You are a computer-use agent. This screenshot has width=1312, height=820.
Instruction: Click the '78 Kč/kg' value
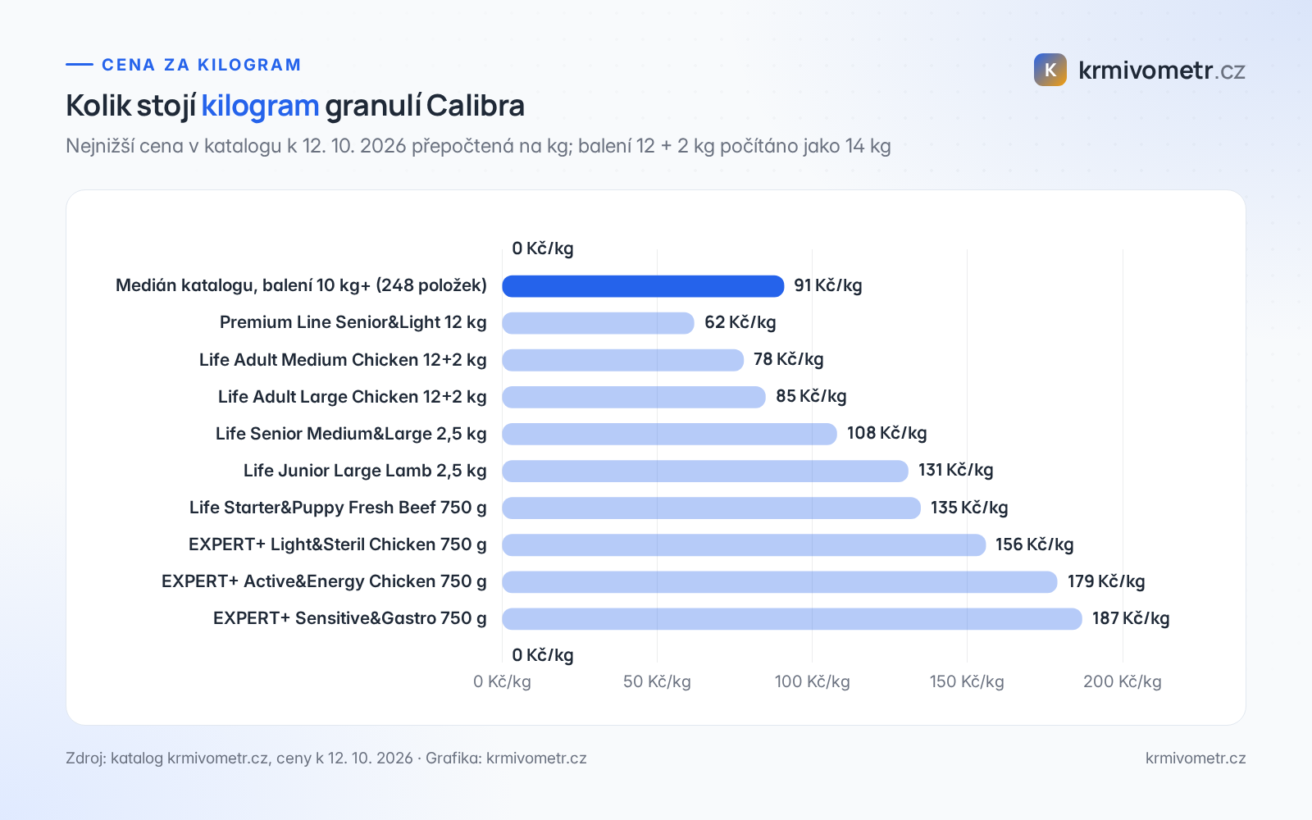(x=789, y=359)
